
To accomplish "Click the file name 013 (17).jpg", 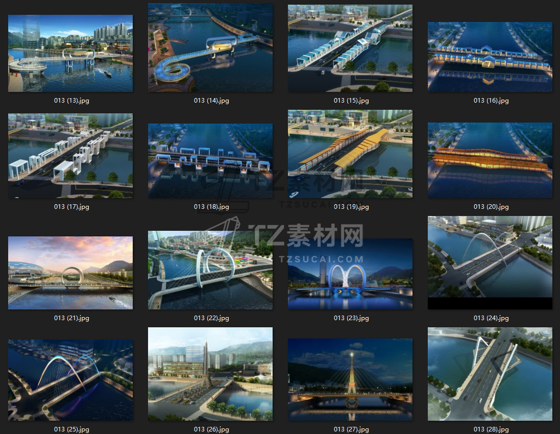I will coord(71,207).
